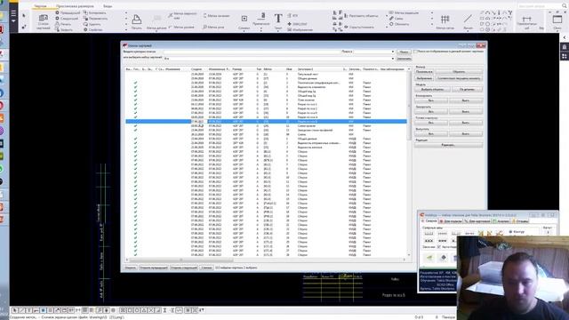Click the Обратить filter button
569x320 pixels.
click(459, 72)
